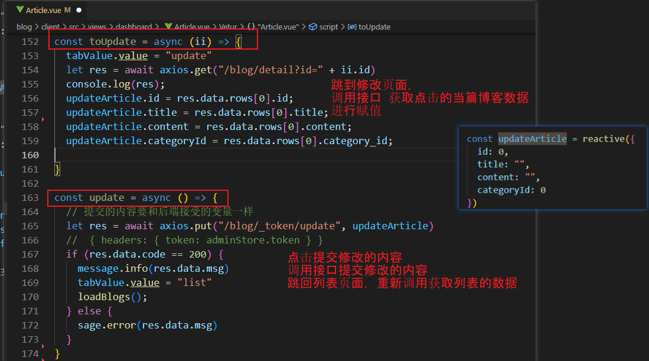The width and height of the screenshot is (649, 361).
Task: Select the Vetur breadcrumb item
Action: pos(228,27)
